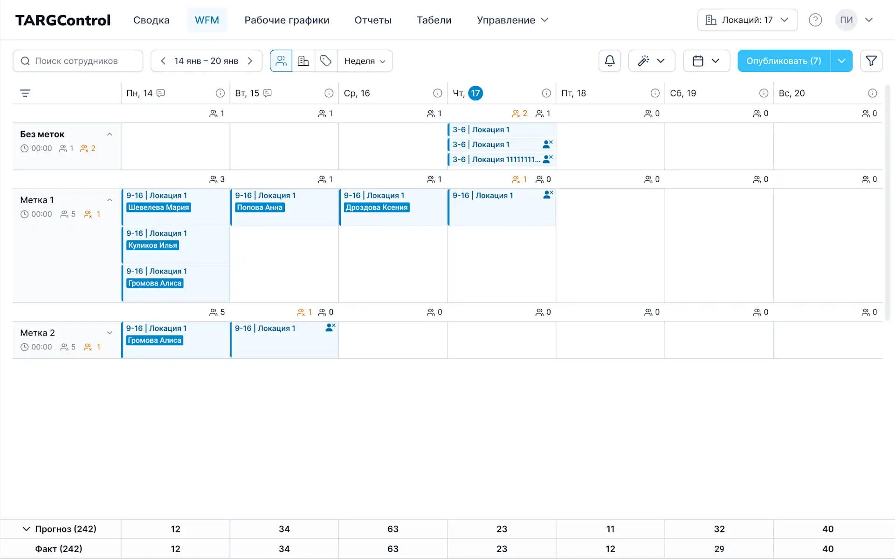Click the funnel filter icon
This screenshot has width=895, height=559.
[x=871, y=61]
